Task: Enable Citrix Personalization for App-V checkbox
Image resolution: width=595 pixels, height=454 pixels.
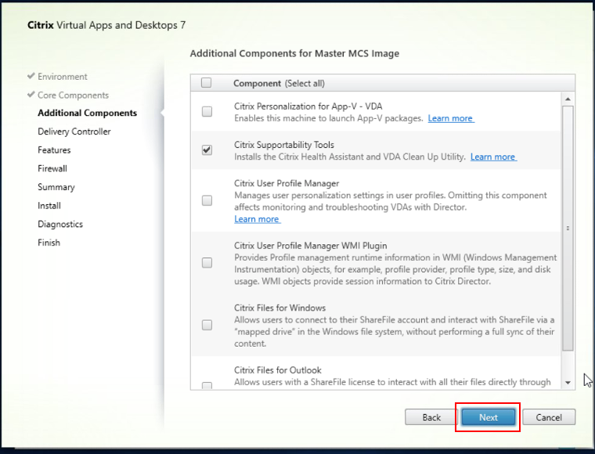Action: (207, 112)
